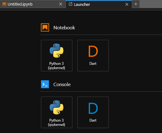Click Python 3 (ipykernel) label under Console

click(x=56, y=123)
